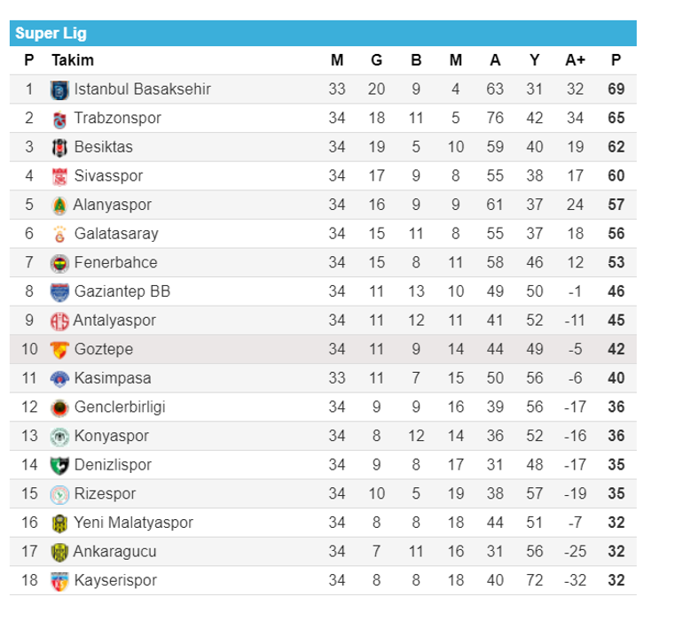Image resolution: width=683 pixels, height=628 pixels.
Task: Click the Besiktas club crest icon
Action: [x=59, y=147]
